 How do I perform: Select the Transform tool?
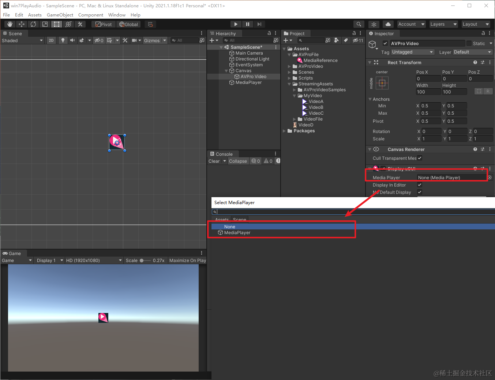68,24
